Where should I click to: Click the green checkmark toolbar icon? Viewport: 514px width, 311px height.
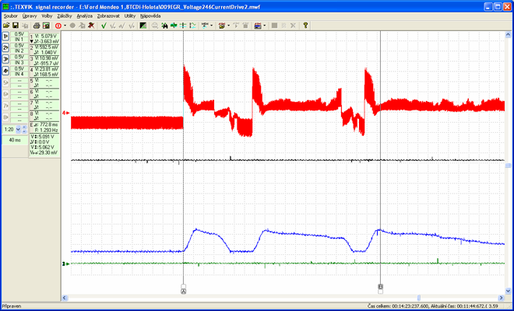[104, 26]
